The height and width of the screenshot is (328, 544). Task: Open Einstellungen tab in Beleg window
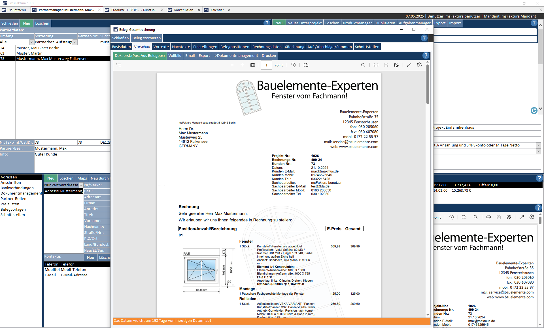tap(205, 47)
